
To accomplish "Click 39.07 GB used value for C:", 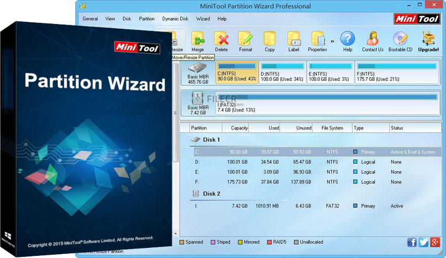I will [x=269, y=152].
